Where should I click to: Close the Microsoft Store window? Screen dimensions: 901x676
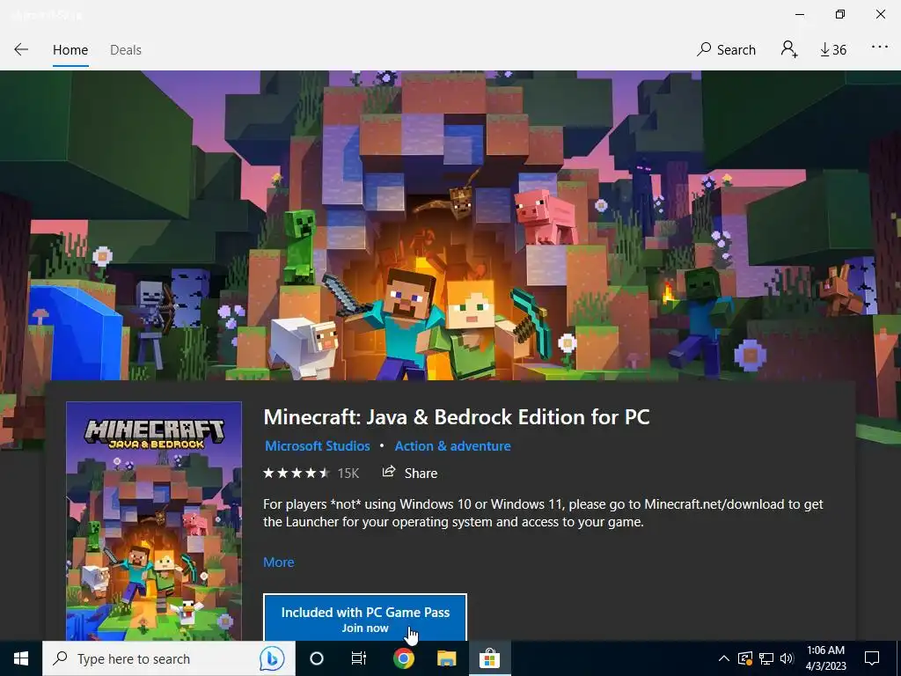coord(880,14)
